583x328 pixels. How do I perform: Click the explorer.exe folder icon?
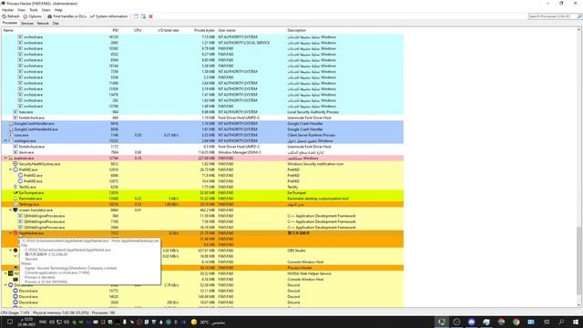click(11, 158)
